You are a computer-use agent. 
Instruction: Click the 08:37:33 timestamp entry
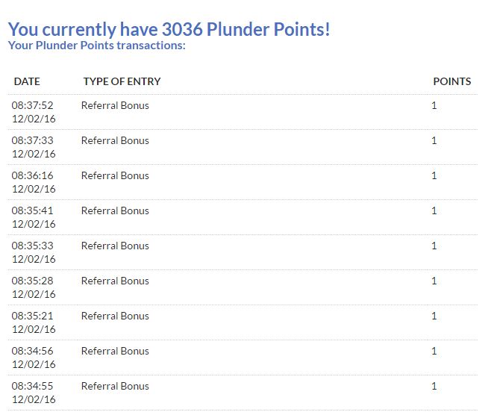click(33, 141)
